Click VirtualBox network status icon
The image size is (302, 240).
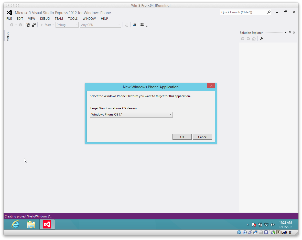255,232
